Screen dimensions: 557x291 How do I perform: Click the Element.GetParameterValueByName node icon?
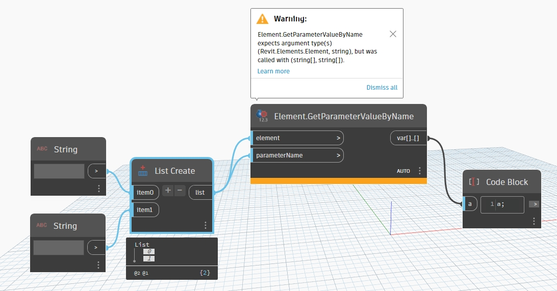[263, 116]
